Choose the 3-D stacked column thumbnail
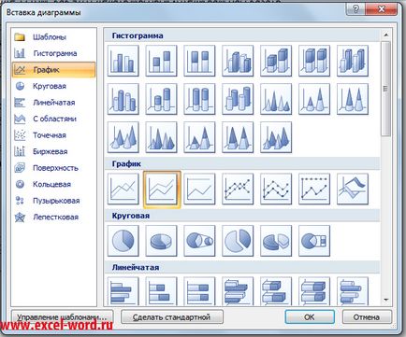 [276, 61]
